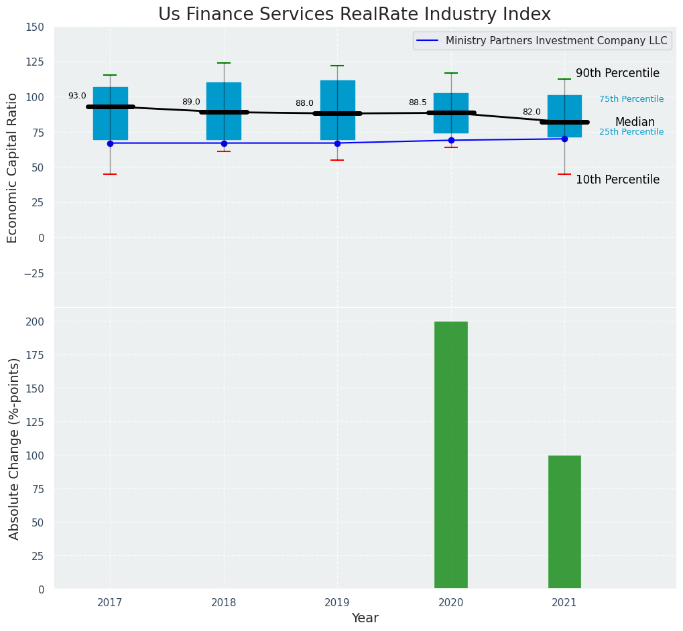Click the 10th Percentile annotation
The image size is (683, 631).
(x=617, y=180)
